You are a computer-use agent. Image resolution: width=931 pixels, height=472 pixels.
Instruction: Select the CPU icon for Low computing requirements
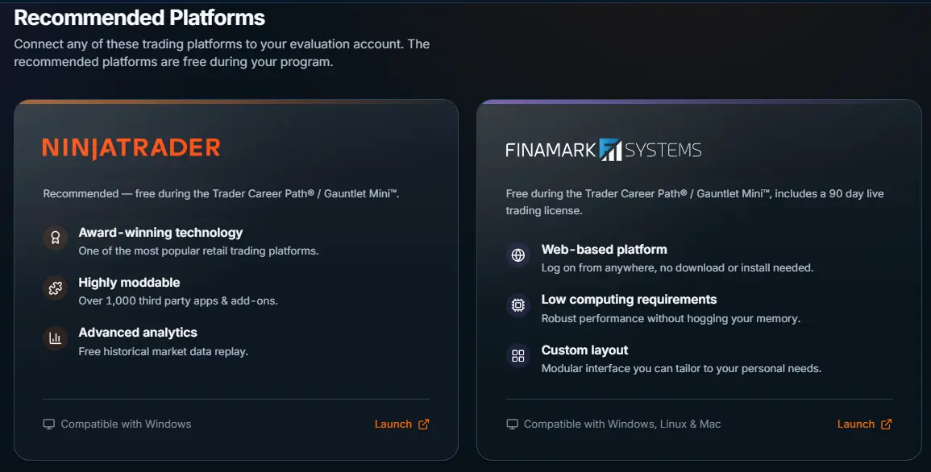click(x=517, y=305)
